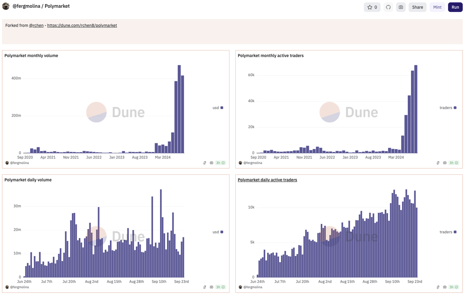466x296 pixels.
Task: Click camera icon under daily active traders chart
Action: pos(444,287)
